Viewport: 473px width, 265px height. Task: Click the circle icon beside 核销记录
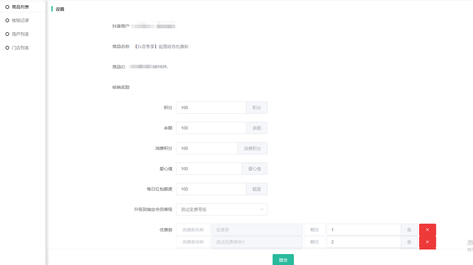[x=7, y=20]
